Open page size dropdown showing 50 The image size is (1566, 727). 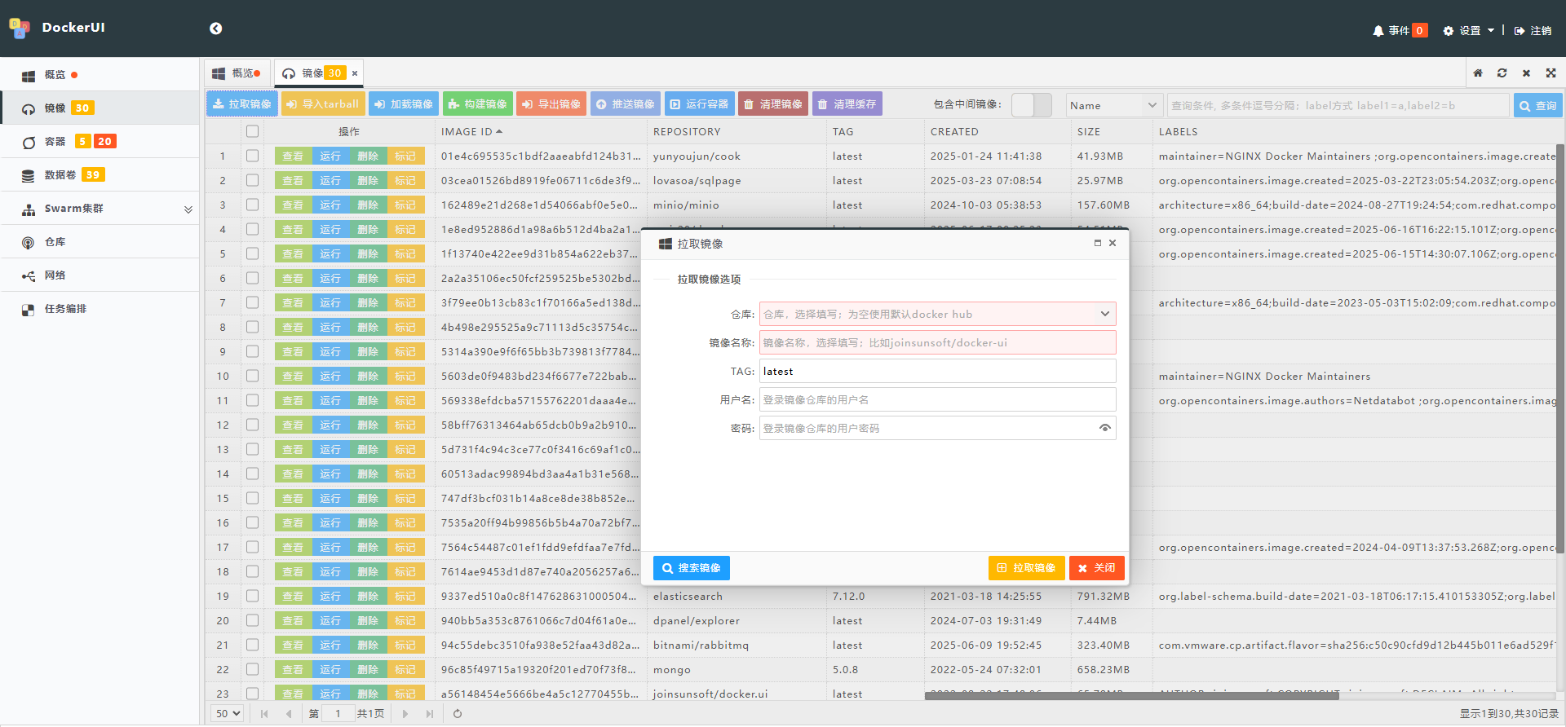coord(228,714)
